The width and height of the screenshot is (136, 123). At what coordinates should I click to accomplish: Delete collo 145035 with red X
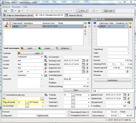click(130, 27)
